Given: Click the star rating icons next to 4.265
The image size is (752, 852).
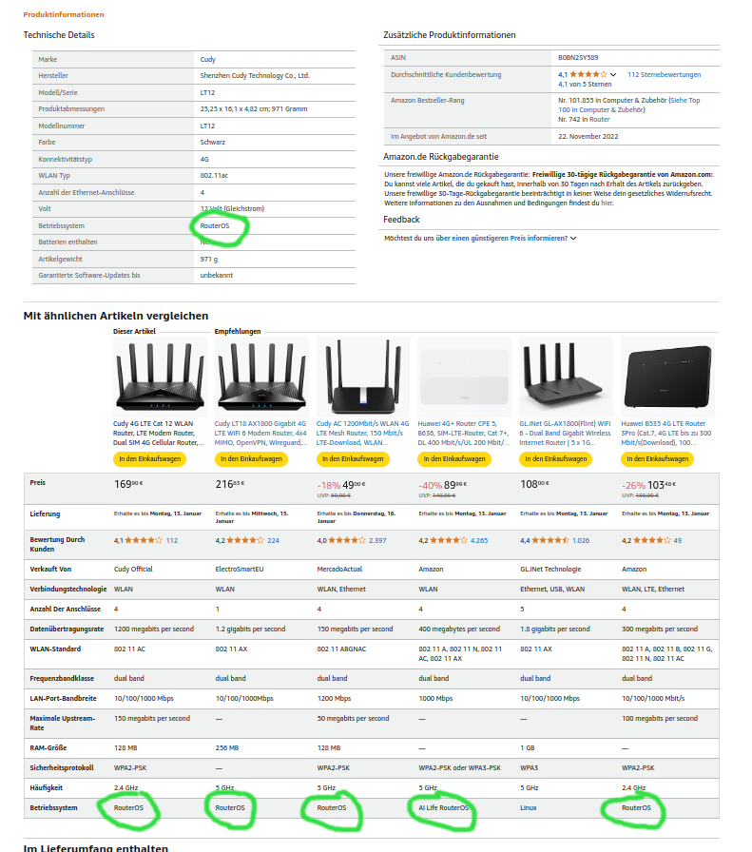Looking at the screenshot, I should 449,541.
